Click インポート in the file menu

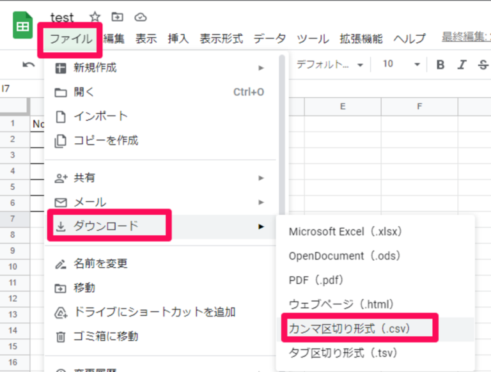click(101, 116)
